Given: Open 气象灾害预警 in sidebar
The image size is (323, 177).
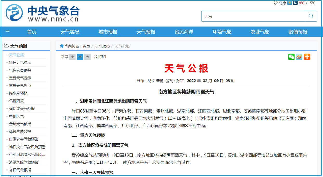Looking at the screenshot, I should [20, 70].
